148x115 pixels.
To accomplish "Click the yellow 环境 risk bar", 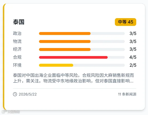I will click(56, 65).
